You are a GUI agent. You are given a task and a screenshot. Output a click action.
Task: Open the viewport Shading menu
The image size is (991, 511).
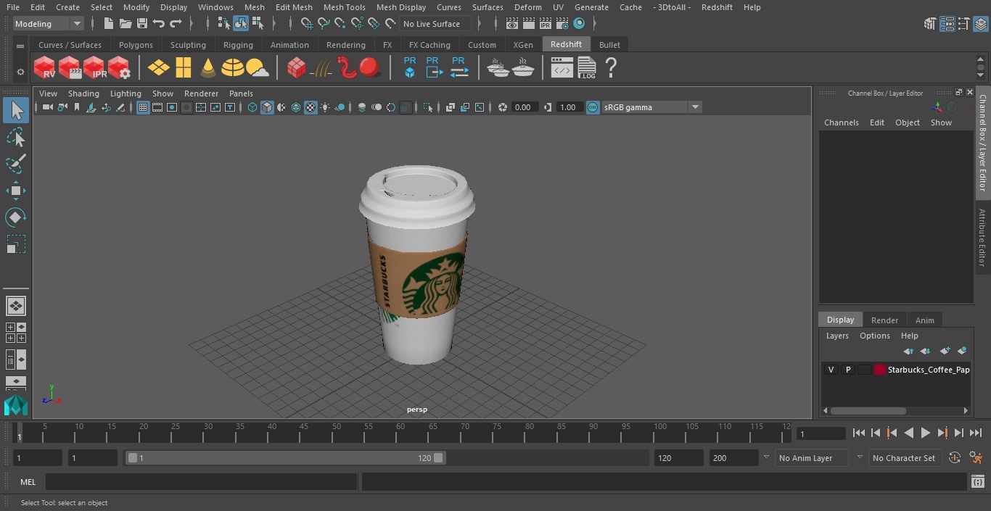tap(83, 94)
